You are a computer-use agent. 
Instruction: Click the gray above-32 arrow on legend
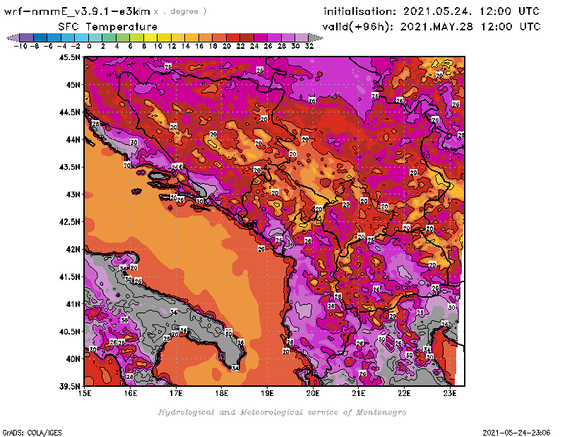coord(316,37)
